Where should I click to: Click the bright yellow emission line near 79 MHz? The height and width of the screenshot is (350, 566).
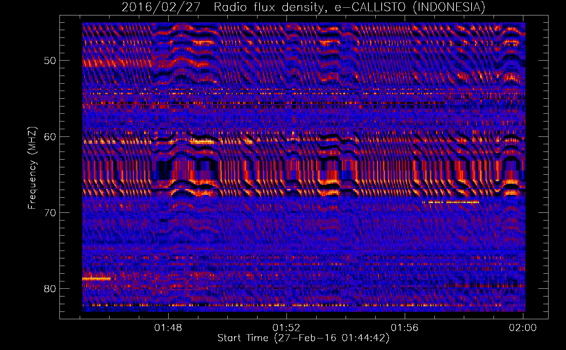(x=97, y=279)
